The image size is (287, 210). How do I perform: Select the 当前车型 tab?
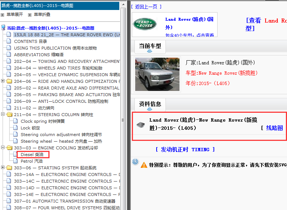(x=150, y=47)
